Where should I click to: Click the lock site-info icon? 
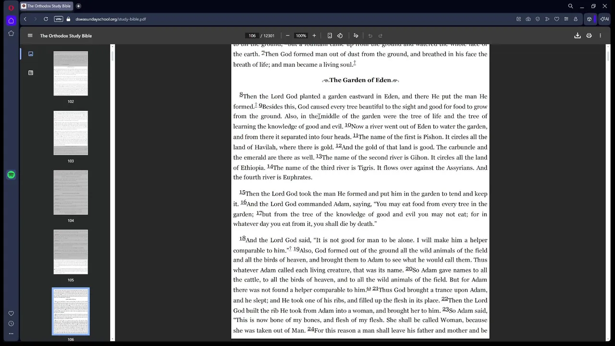tap(68, 19)
